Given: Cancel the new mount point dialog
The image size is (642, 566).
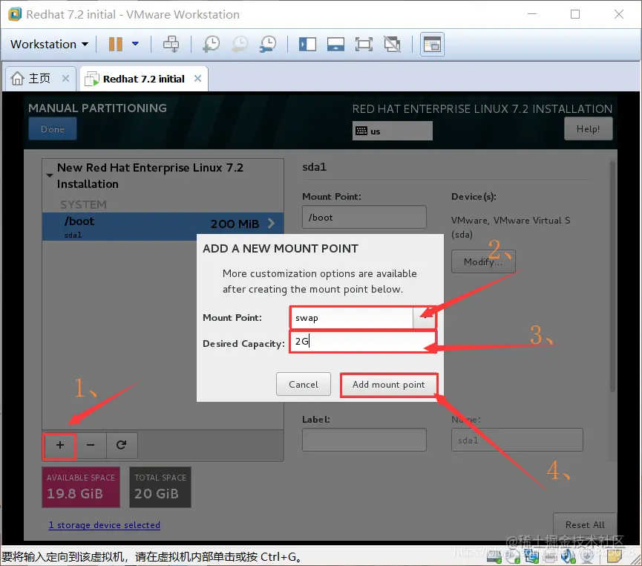Looking at the screenshot, I should tap(304, 384).
